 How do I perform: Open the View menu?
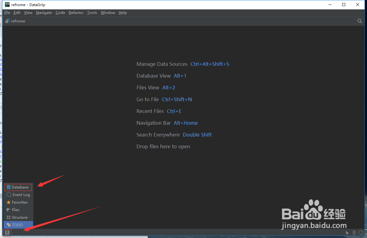click(x=28, y=12)
